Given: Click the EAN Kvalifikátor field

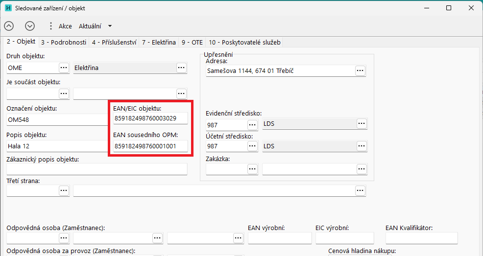Looking at the screenshot, I should [422, 238].
